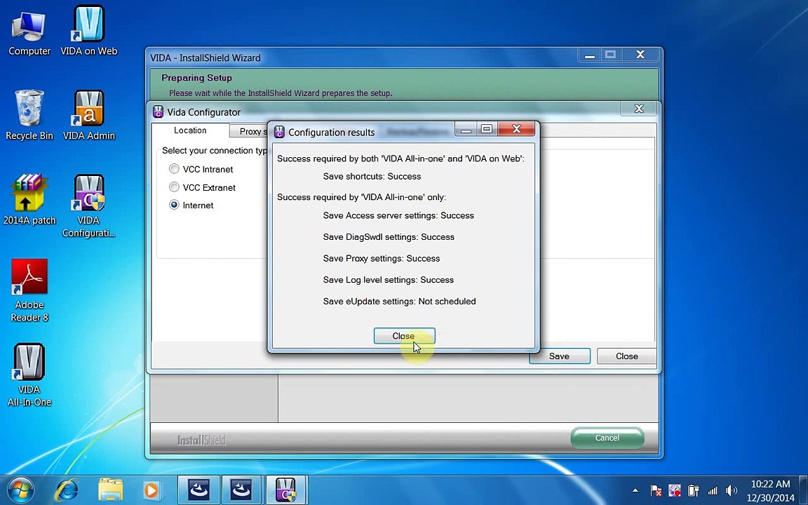
Task: Open VIDA Configurator desktop shortcut
Action: 88,206
